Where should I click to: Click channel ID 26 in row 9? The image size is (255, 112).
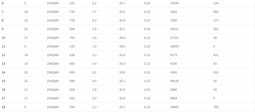26,29
